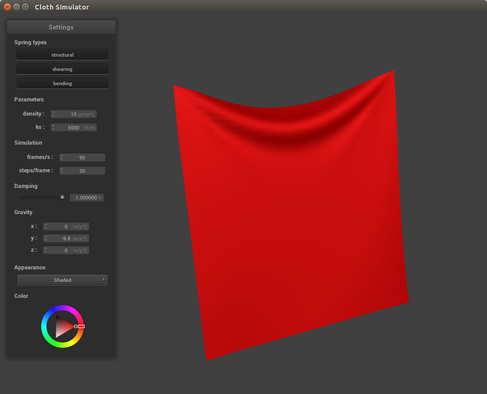Click the frames/s spinner arrows
487x394 pixels.
click(62, 158)
